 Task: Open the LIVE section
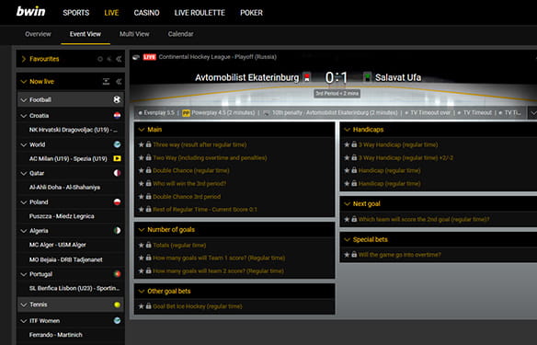[111, 13]
